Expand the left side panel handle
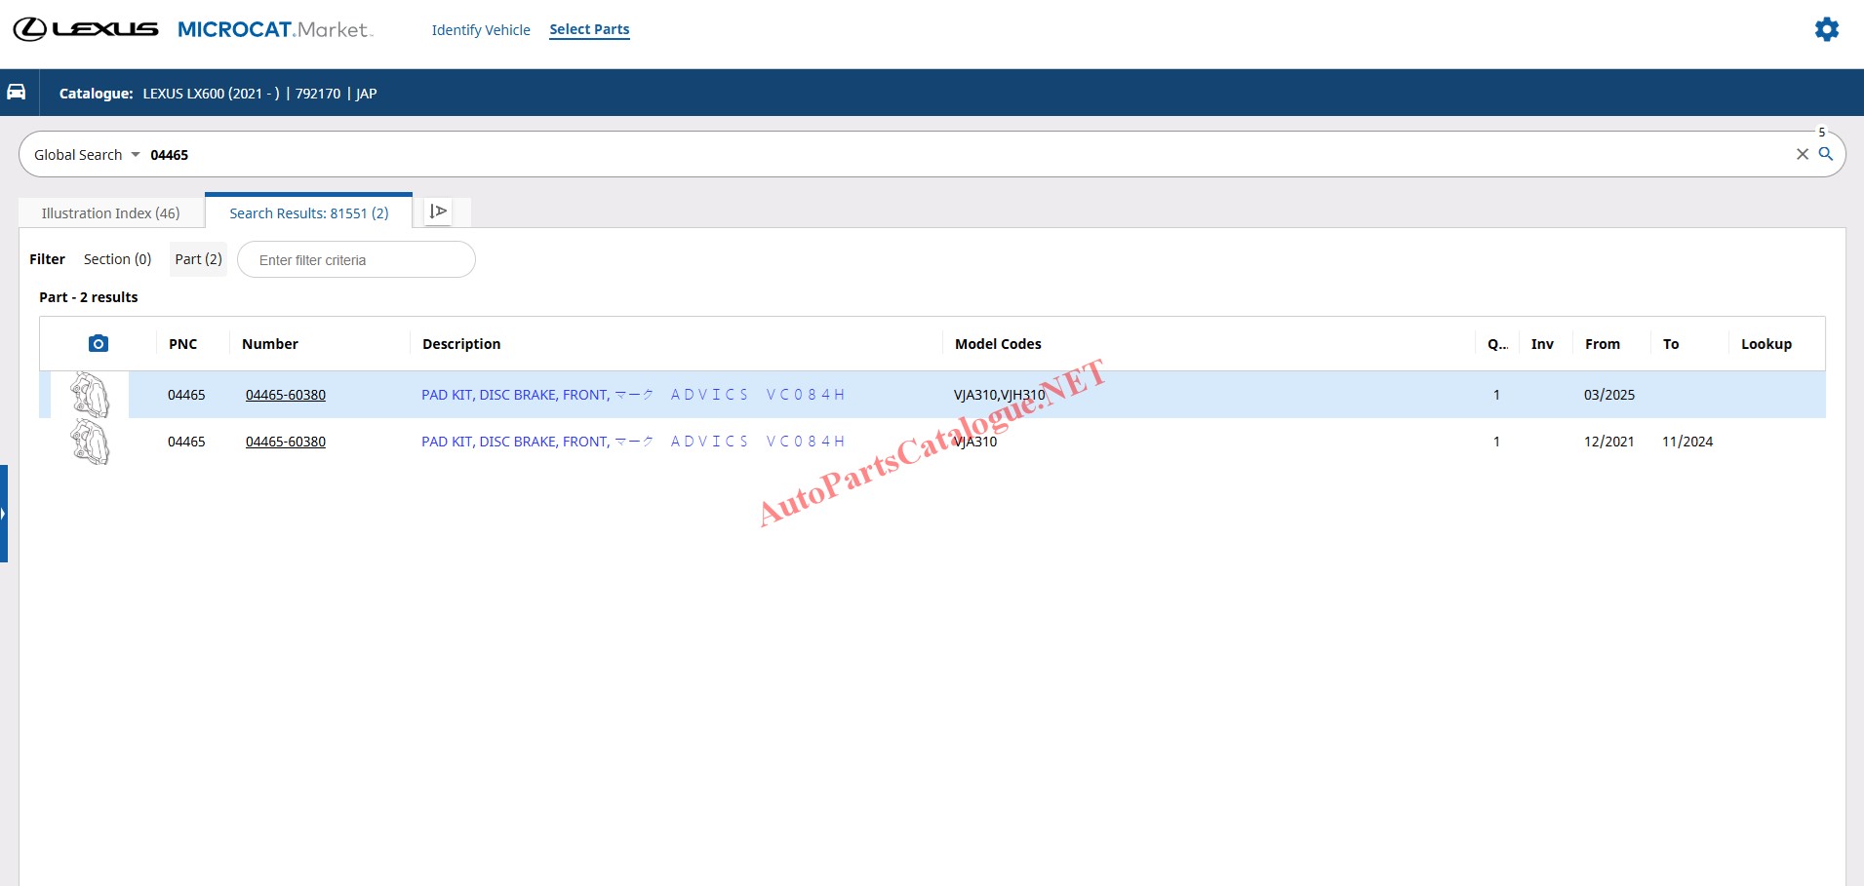This screenshot has height=886, width=1864. (x=4, y=513)
